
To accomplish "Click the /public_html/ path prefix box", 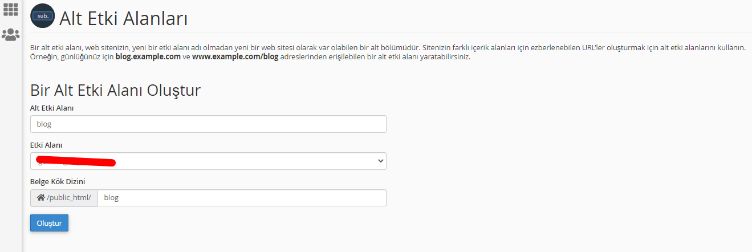I will coord(64,198).
